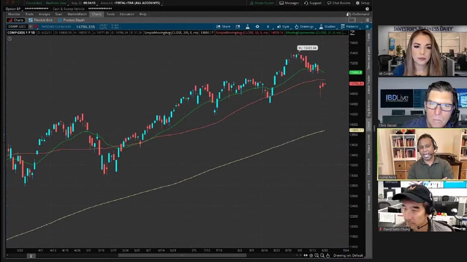Click the detach chart window icon
The height and width of the screenshot is (262, 467).
pyautogui.click(x=238, y=27)
